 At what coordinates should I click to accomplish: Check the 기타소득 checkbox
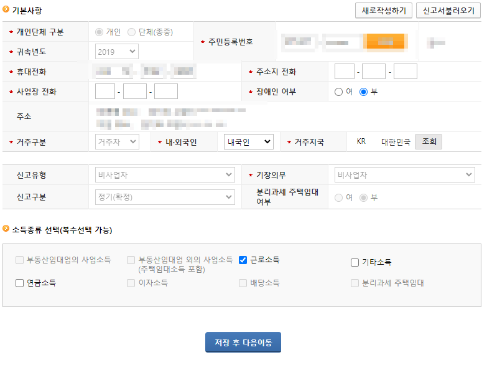pyautogui.click(x=355, y=262)
